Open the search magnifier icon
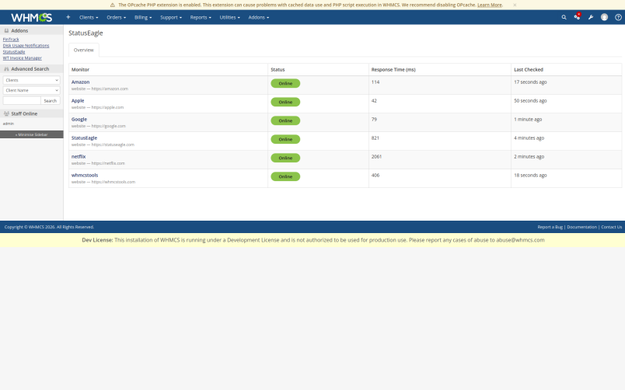Viewport: 625px width, 390px height. (x=564, y=17)
